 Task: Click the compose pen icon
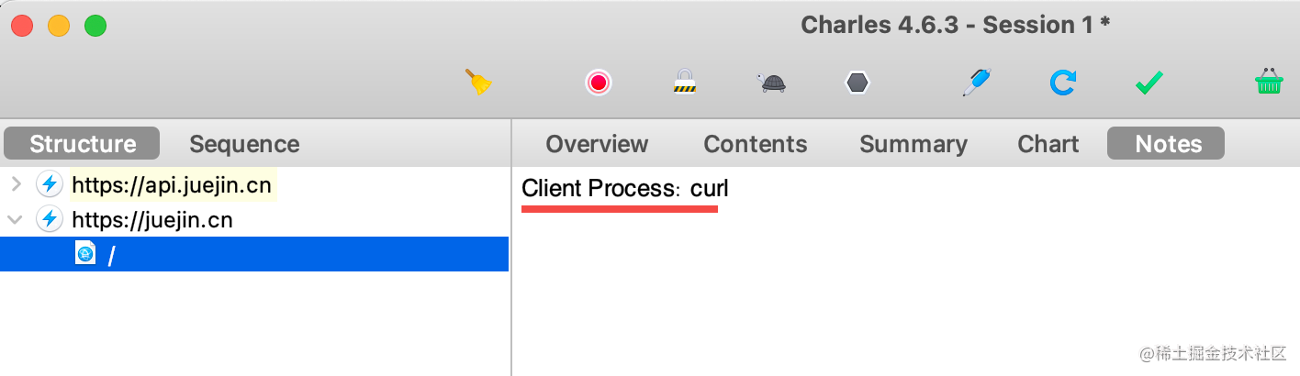[x=973, y=83]
